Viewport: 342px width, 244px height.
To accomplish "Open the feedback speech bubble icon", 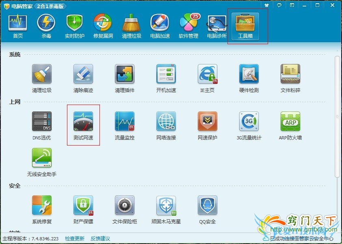I will (279, 5).
